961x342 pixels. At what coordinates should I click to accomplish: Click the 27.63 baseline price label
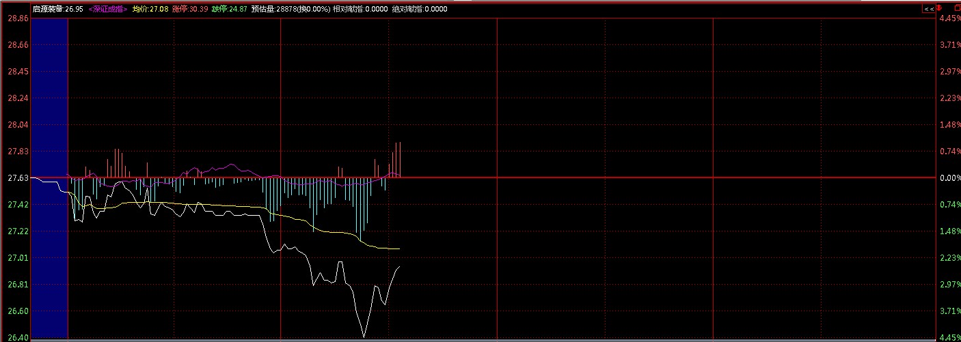point(17,178)
